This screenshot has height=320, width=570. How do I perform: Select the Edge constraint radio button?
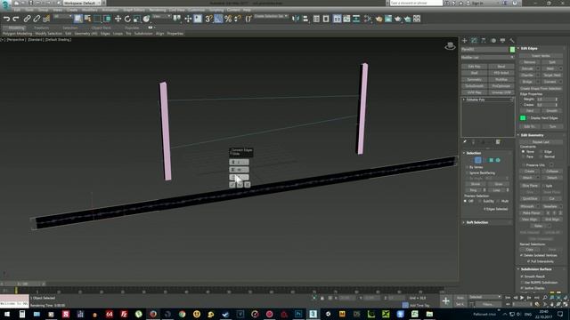[x=541, y=152]
